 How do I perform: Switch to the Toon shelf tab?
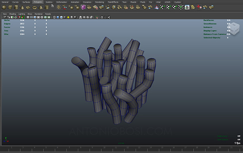coord(124,2)
